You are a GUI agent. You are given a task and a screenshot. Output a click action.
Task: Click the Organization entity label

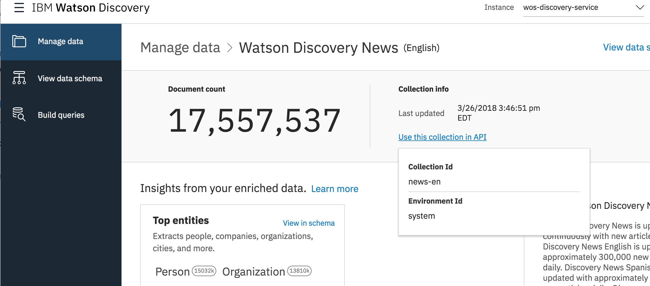point(253,272)
